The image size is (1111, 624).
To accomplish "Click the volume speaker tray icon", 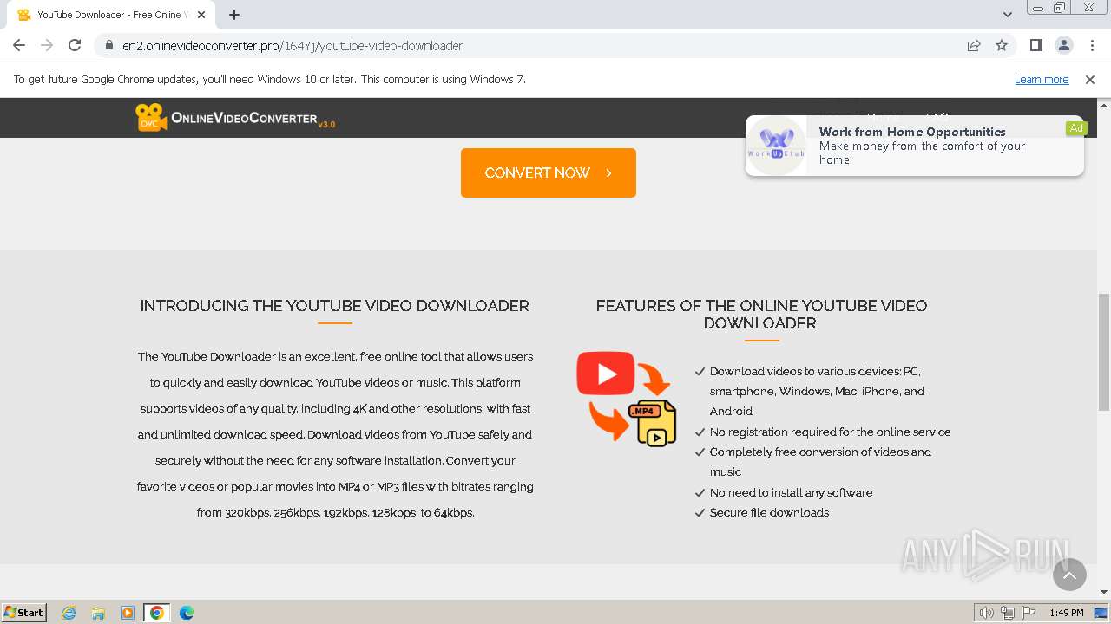I will [987, 613].
